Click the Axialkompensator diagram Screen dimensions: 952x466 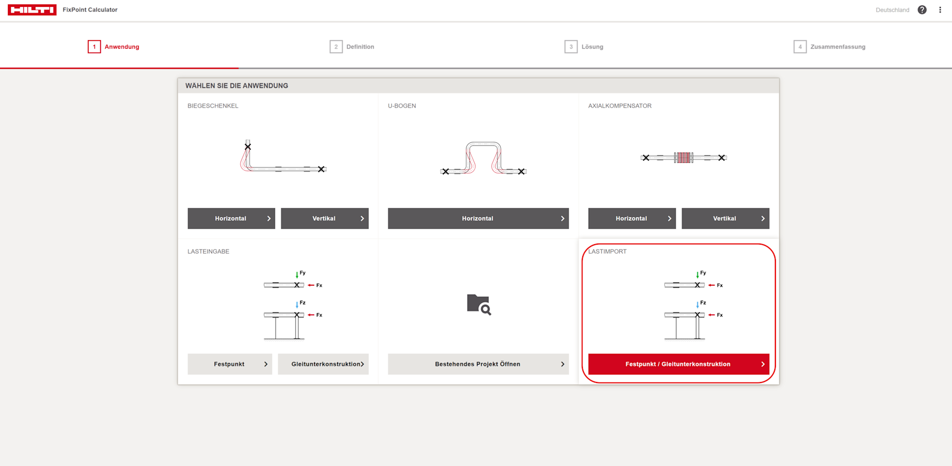pos(683,157)
